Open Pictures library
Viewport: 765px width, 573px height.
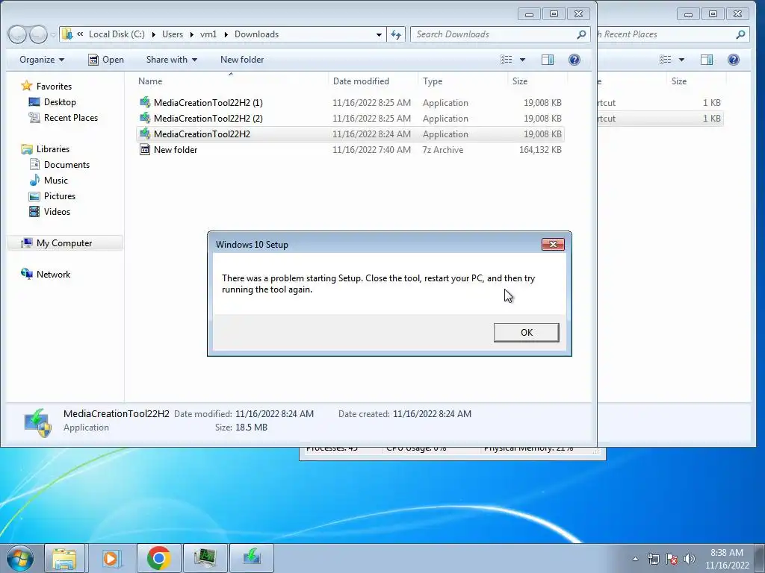(60, 196)
